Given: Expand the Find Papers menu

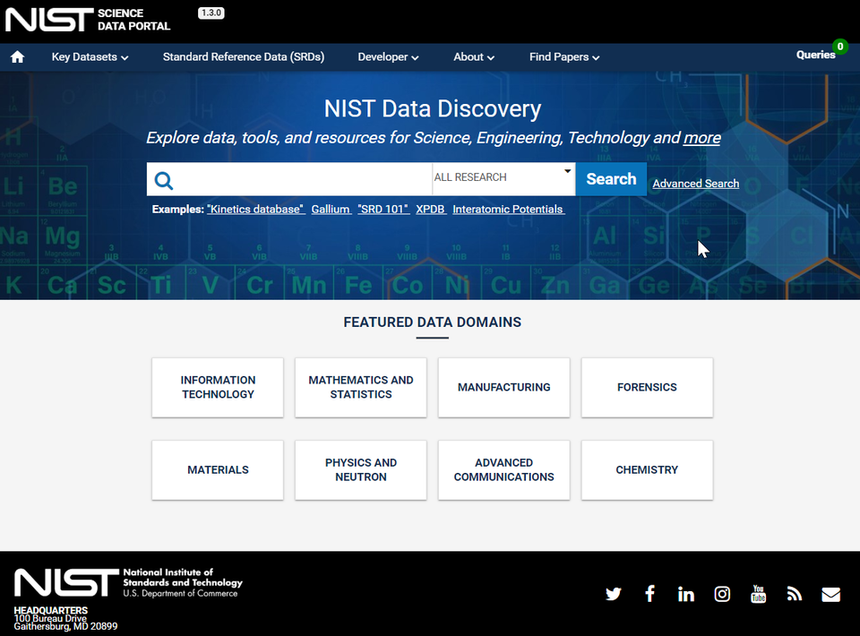Looking at the screenshot, I should point(563,57).
